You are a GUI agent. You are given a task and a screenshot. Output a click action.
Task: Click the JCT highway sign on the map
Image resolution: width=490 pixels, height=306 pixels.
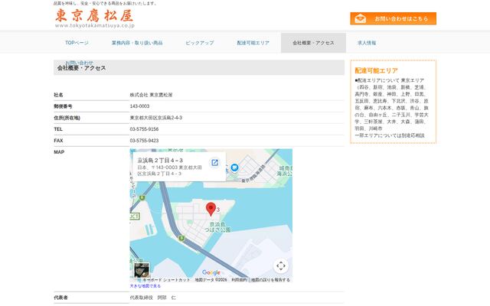click(x=135, y=216)
